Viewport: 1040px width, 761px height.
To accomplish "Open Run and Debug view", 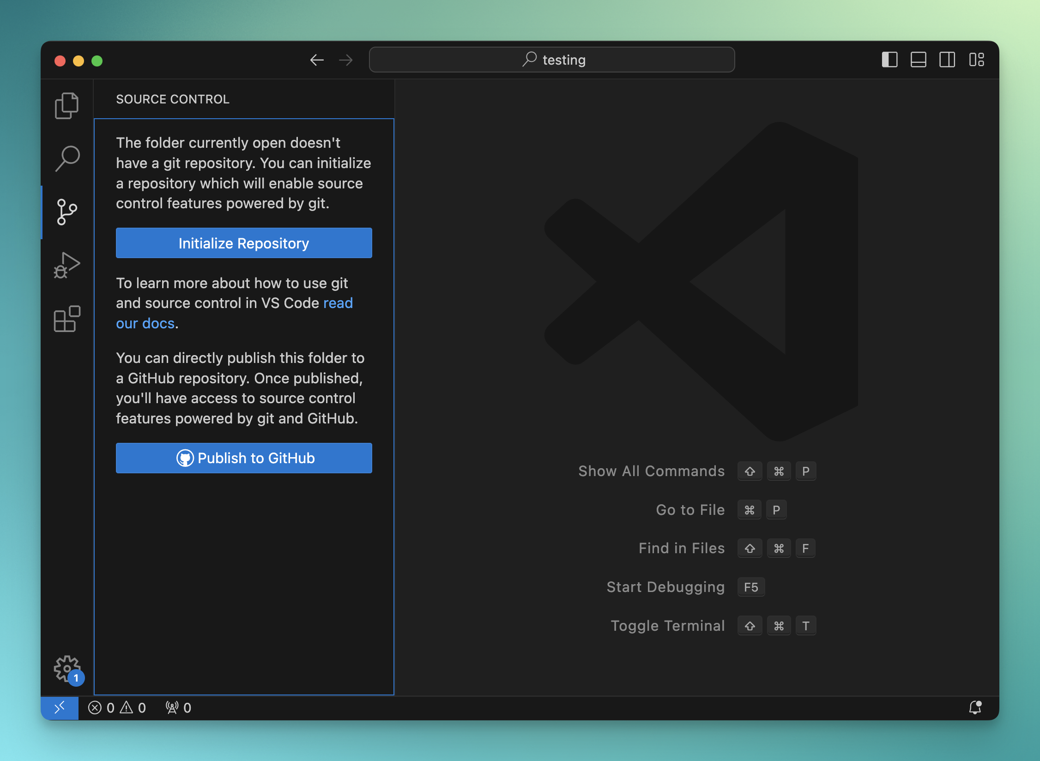I will point(67,265).
